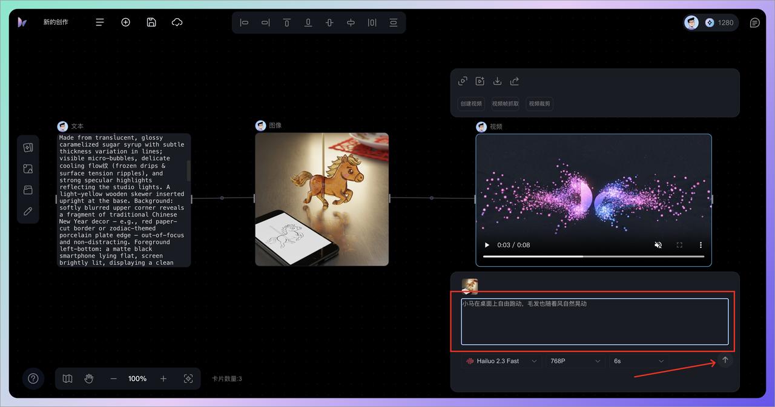Click the candy horse image card
Viewport: 775px width, 407px height.
click(x=322, y=200)
